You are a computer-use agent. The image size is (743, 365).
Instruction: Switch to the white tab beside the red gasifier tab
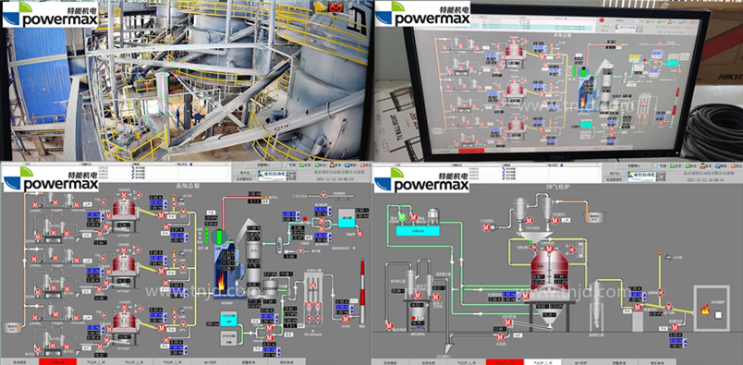[x=542, y=361]
